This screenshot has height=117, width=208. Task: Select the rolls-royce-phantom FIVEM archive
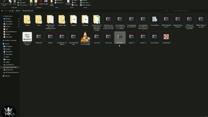(189, 22)
